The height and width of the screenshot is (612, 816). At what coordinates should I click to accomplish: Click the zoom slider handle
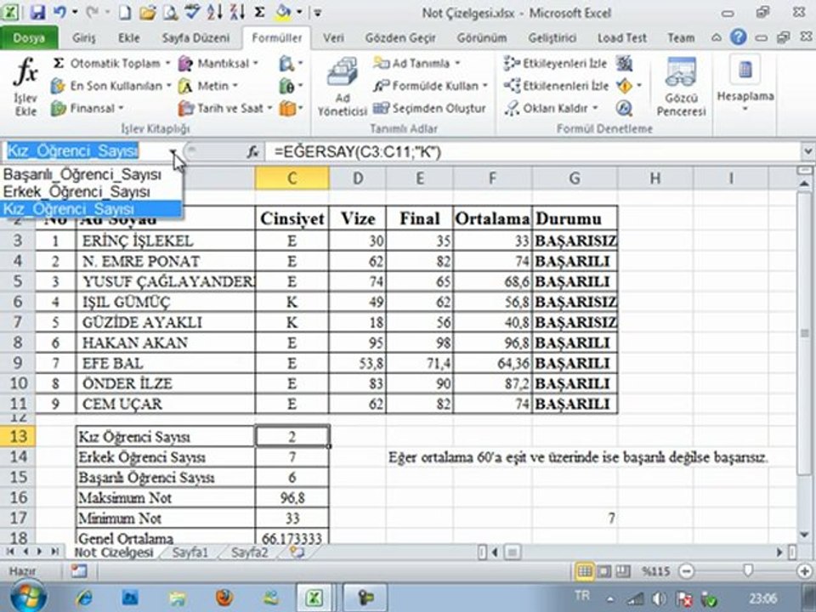(x=748, y=571)
